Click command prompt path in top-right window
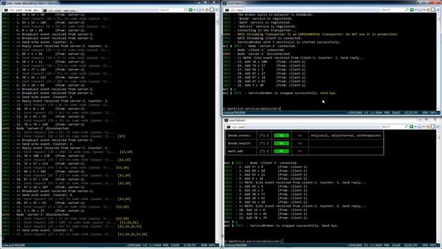This screenshot has height=249, width=442. click(251, 109)
